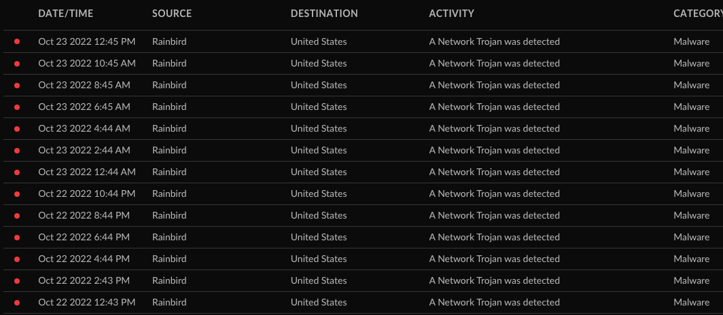Open Trojan activity on Oct 22 8:44 PM row
The height and width of the screenshot is (315, 723).
pyautogui.click(x=494, y=215)
